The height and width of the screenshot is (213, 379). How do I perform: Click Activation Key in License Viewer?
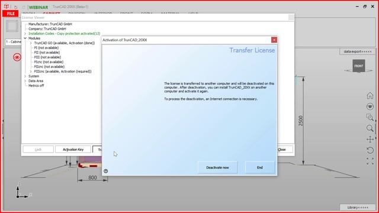pos(73,150)
